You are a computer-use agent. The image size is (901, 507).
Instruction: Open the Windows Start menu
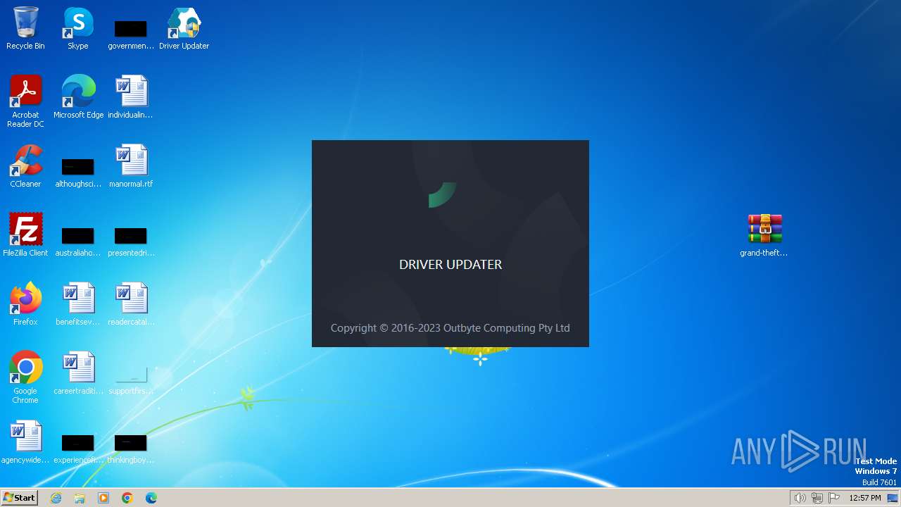[19, 498]
